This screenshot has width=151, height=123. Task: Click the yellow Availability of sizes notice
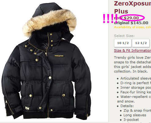pos(132,27)
